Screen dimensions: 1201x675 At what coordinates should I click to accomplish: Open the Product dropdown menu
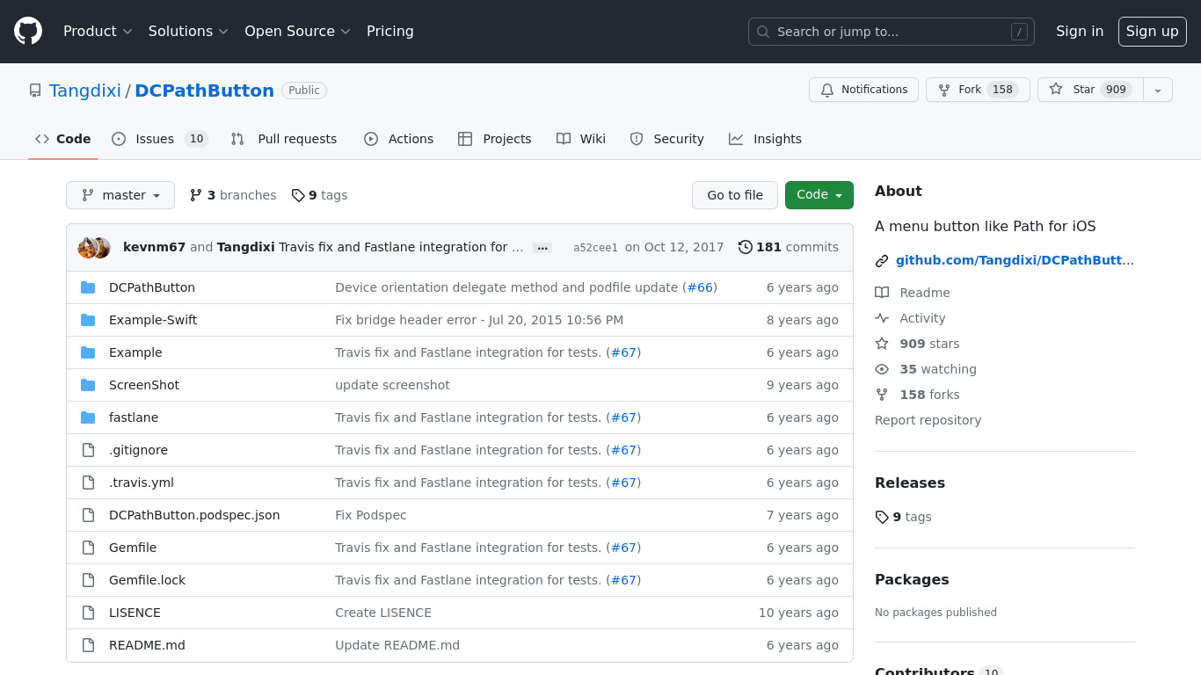click(x=98, y=32)
